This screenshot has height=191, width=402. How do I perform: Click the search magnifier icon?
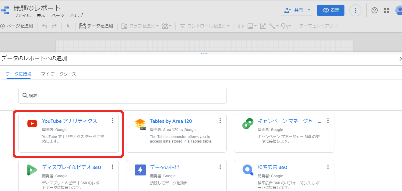pos(25,96)
